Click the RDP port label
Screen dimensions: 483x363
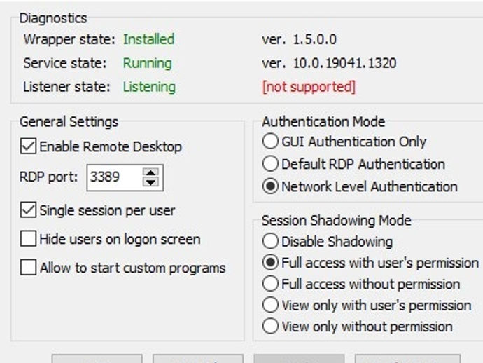pyautogui.click(x=49, y=177)
